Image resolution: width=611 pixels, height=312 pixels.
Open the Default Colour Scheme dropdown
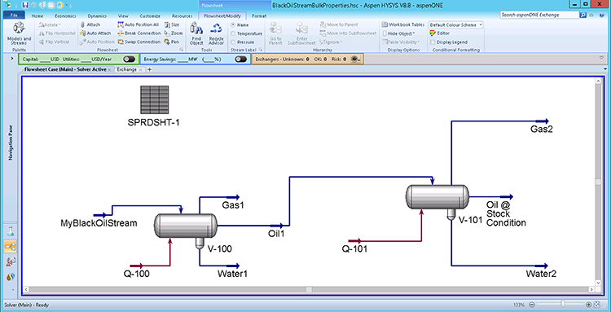click(x=456, y=24)
